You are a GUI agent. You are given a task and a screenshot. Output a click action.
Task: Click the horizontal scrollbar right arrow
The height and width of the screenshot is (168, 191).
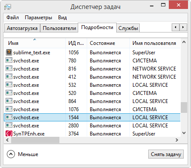177,140
